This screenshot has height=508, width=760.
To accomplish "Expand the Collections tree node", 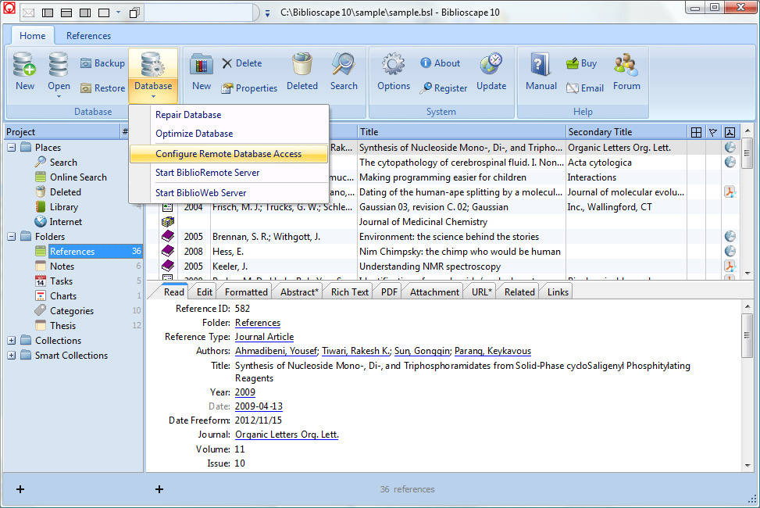I will pos(12,341).
